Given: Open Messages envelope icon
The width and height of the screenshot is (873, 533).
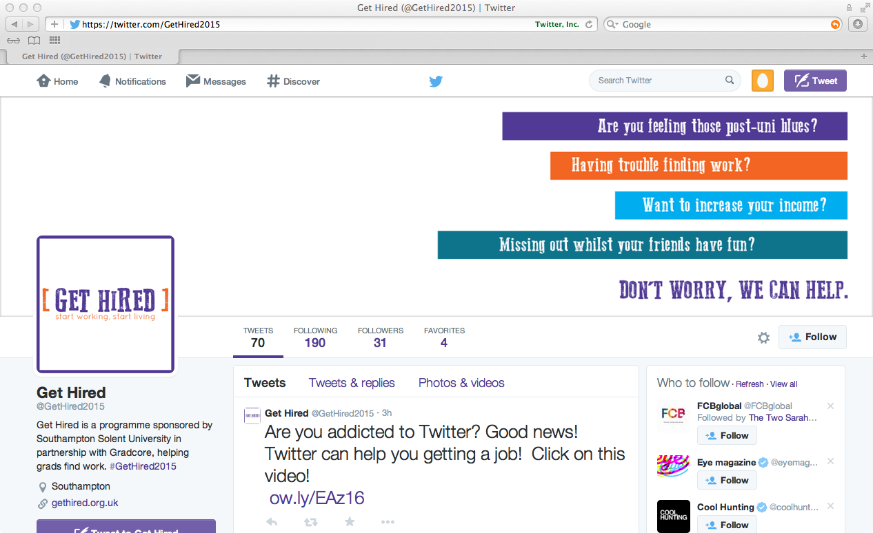Looking at the screenshot, I should (193, 81).
